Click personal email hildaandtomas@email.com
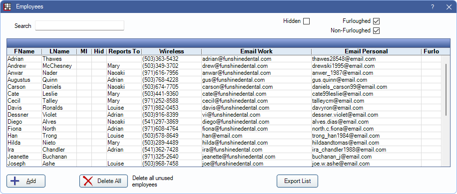 click(346, 143)
